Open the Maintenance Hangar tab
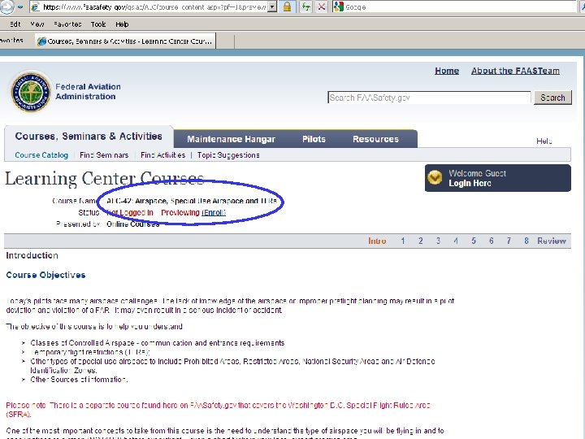This screenshot has width=585, height=439. (231, 139)
